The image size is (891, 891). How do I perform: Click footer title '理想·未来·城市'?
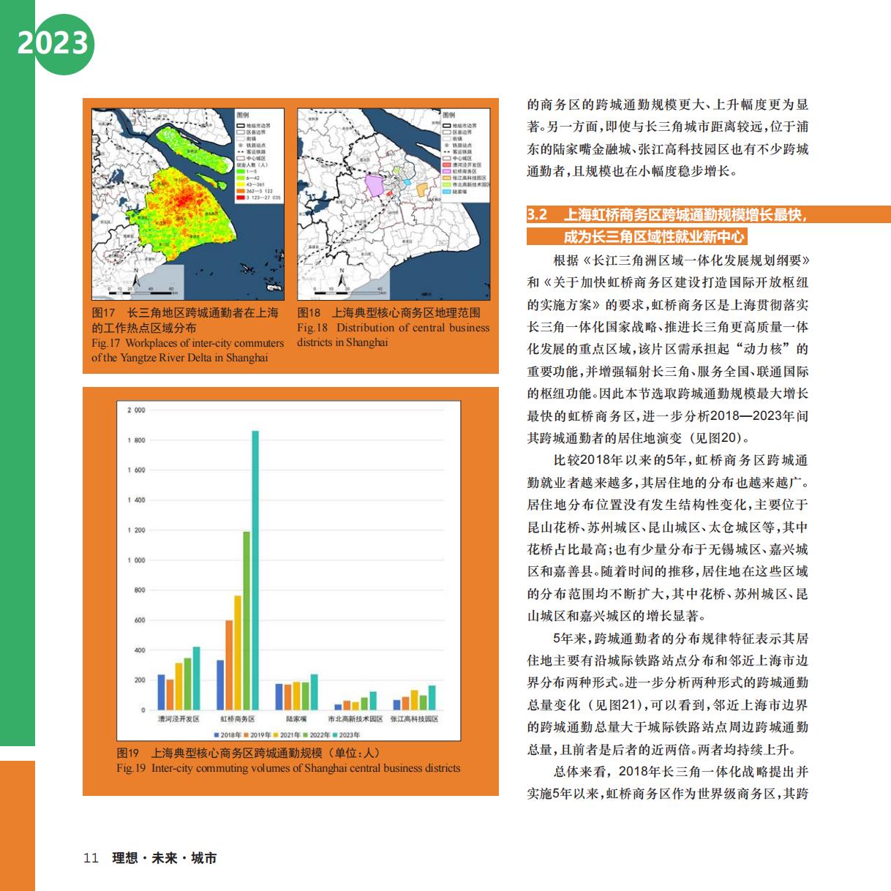coord(165,858)
